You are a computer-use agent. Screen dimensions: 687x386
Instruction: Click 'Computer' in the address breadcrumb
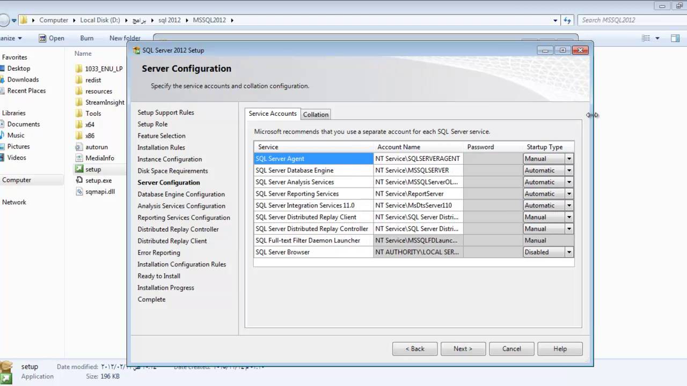click(54, 20)
